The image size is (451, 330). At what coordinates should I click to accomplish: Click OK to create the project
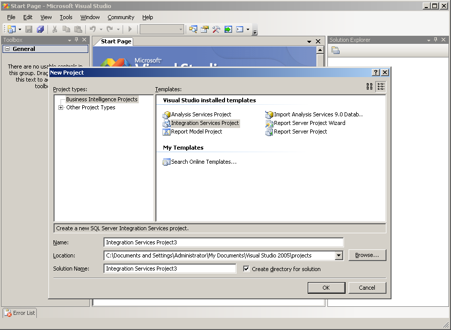coord(326,288)
